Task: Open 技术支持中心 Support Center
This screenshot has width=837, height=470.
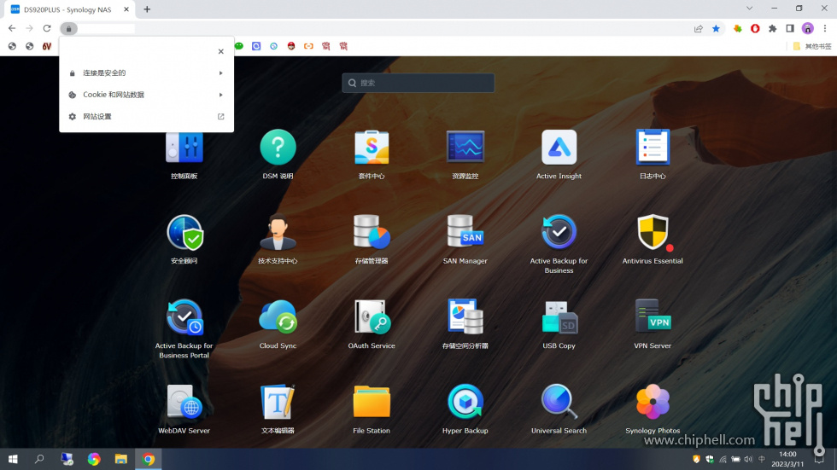Action: click(278, 232)
